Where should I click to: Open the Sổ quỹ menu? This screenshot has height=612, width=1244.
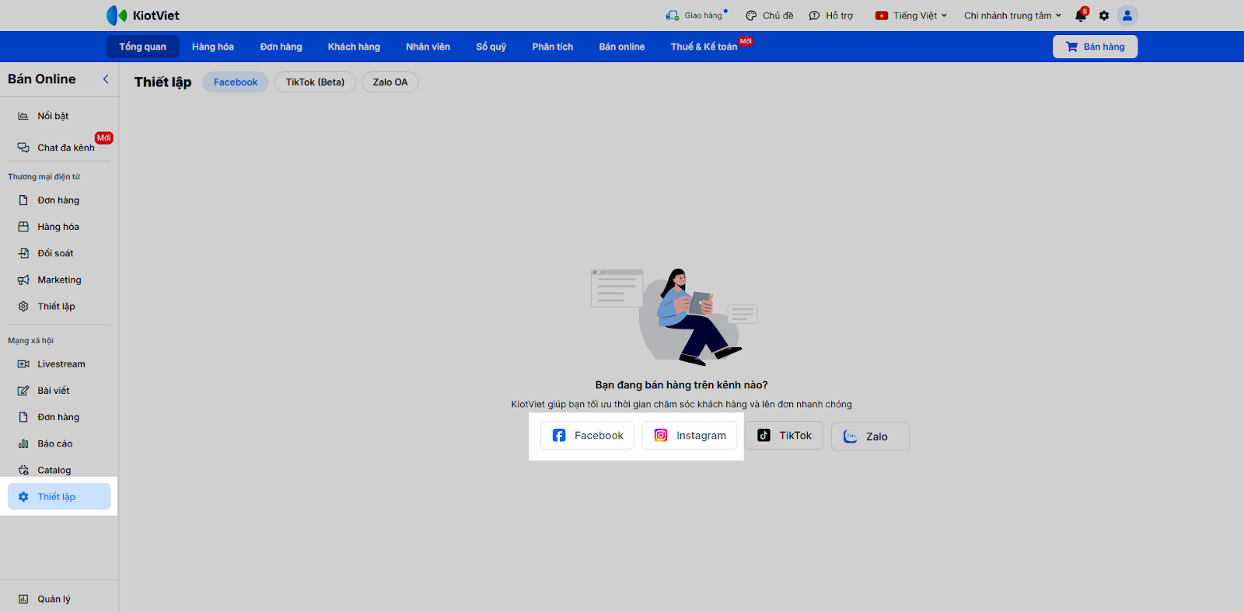point(491,47)
